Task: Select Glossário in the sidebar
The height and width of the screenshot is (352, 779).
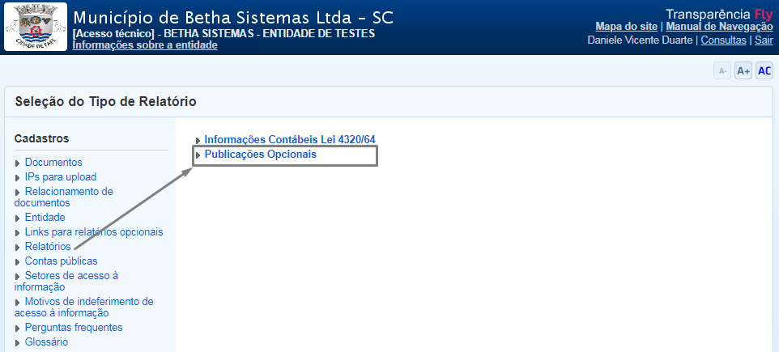Action: [46, 342]
